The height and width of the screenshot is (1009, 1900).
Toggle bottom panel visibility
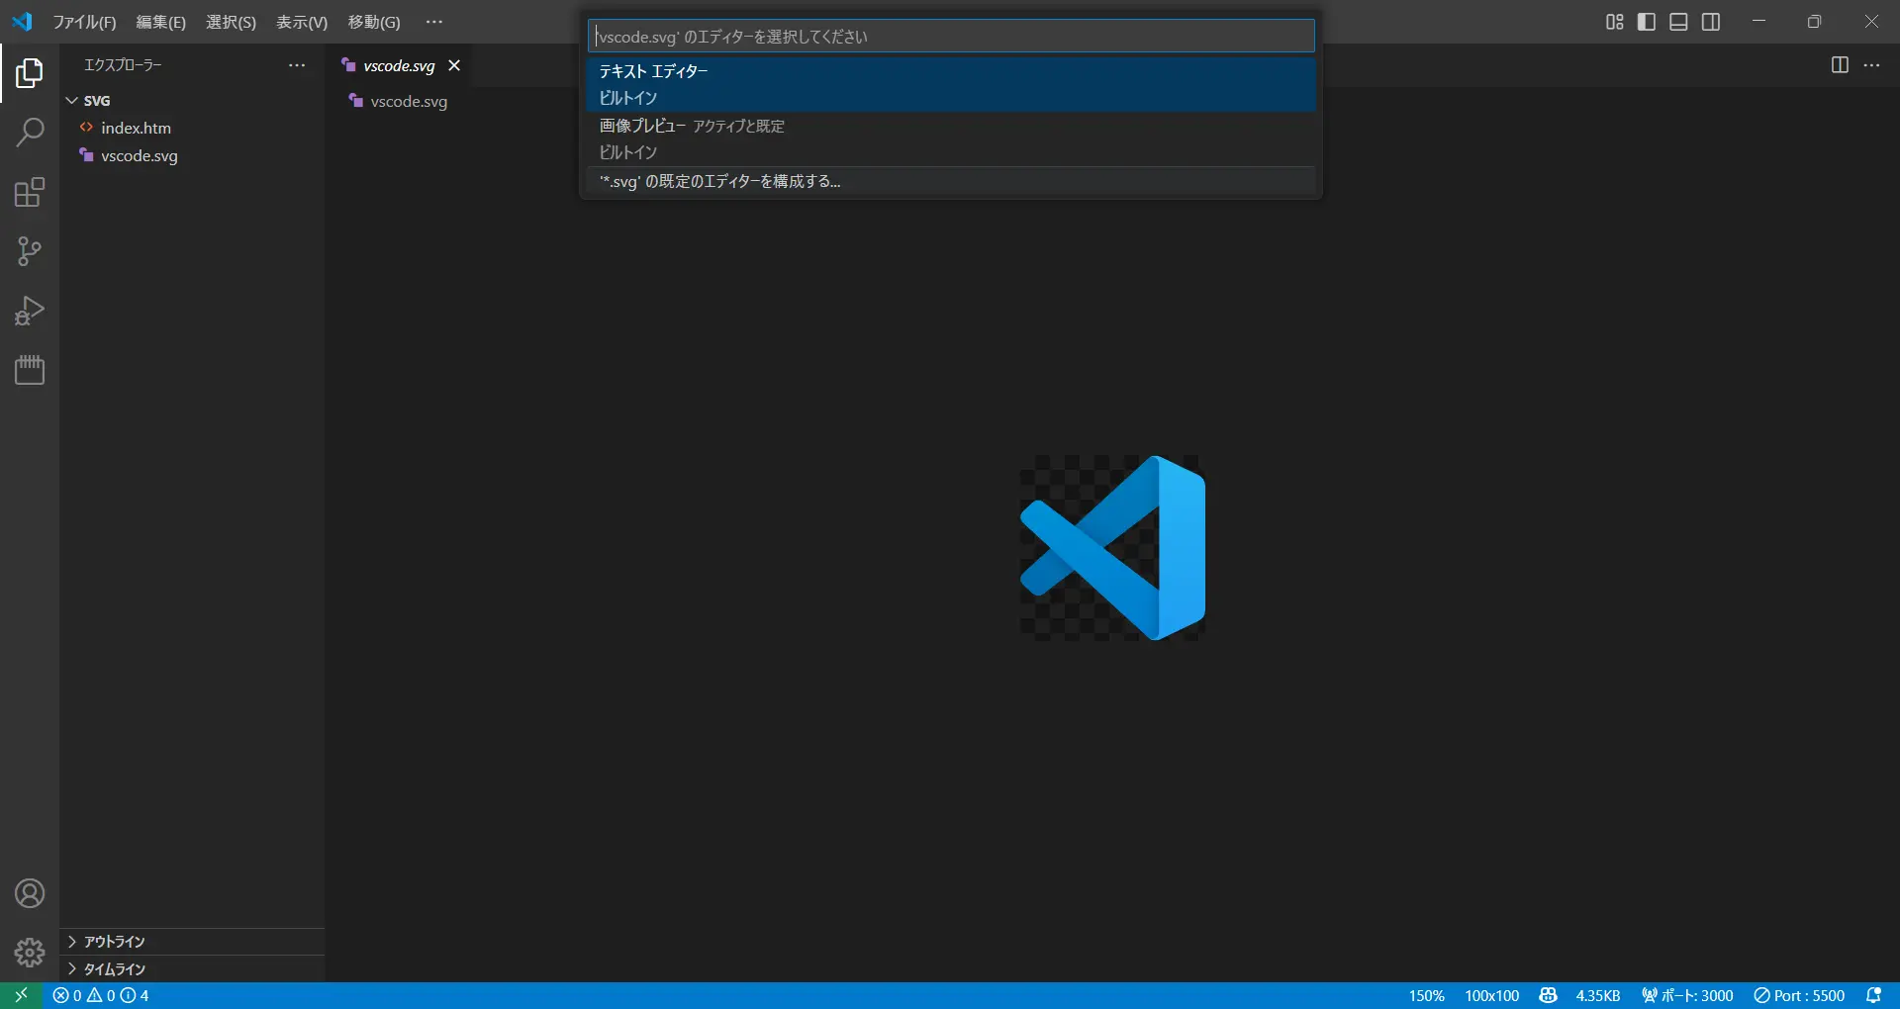tap(1678, 22)
